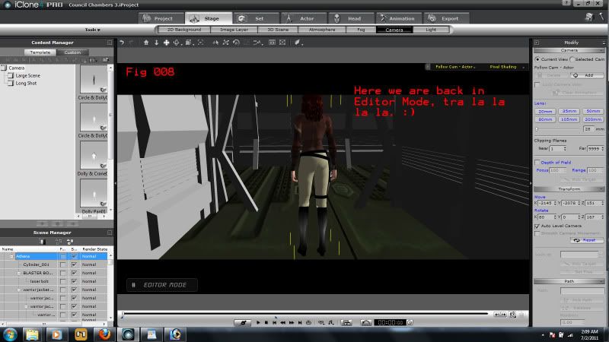609x342 pixels.
Task: Click the Windows Start orb
Action: pos(11,334)
